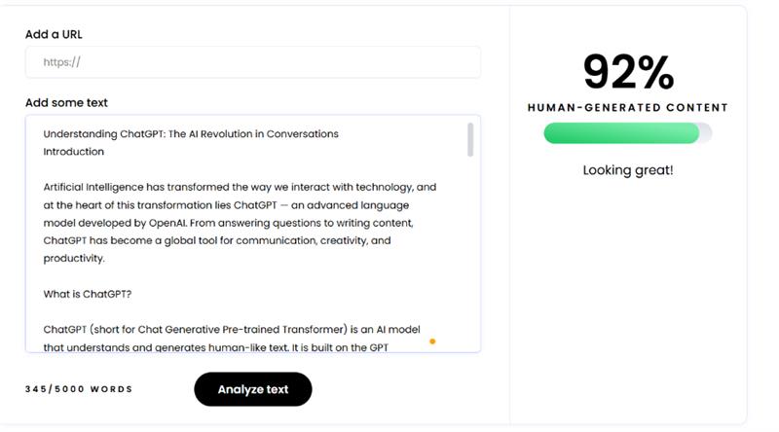Viewport: 779px width, 432px height.
Task: Focus the https:// URL input field
Action: coord(253,62)
